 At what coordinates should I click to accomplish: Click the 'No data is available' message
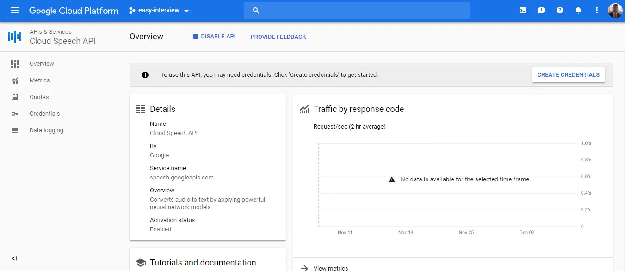tap(465, 179)
